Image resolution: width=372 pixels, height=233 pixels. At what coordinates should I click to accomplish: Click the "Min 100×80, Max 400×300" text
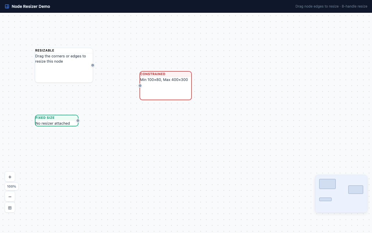[164, 80]
